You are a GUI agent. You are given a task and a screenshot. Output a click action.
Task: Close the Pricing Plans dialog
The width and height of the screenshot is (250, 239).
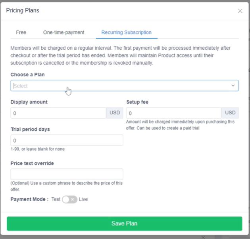coord(240,11)
